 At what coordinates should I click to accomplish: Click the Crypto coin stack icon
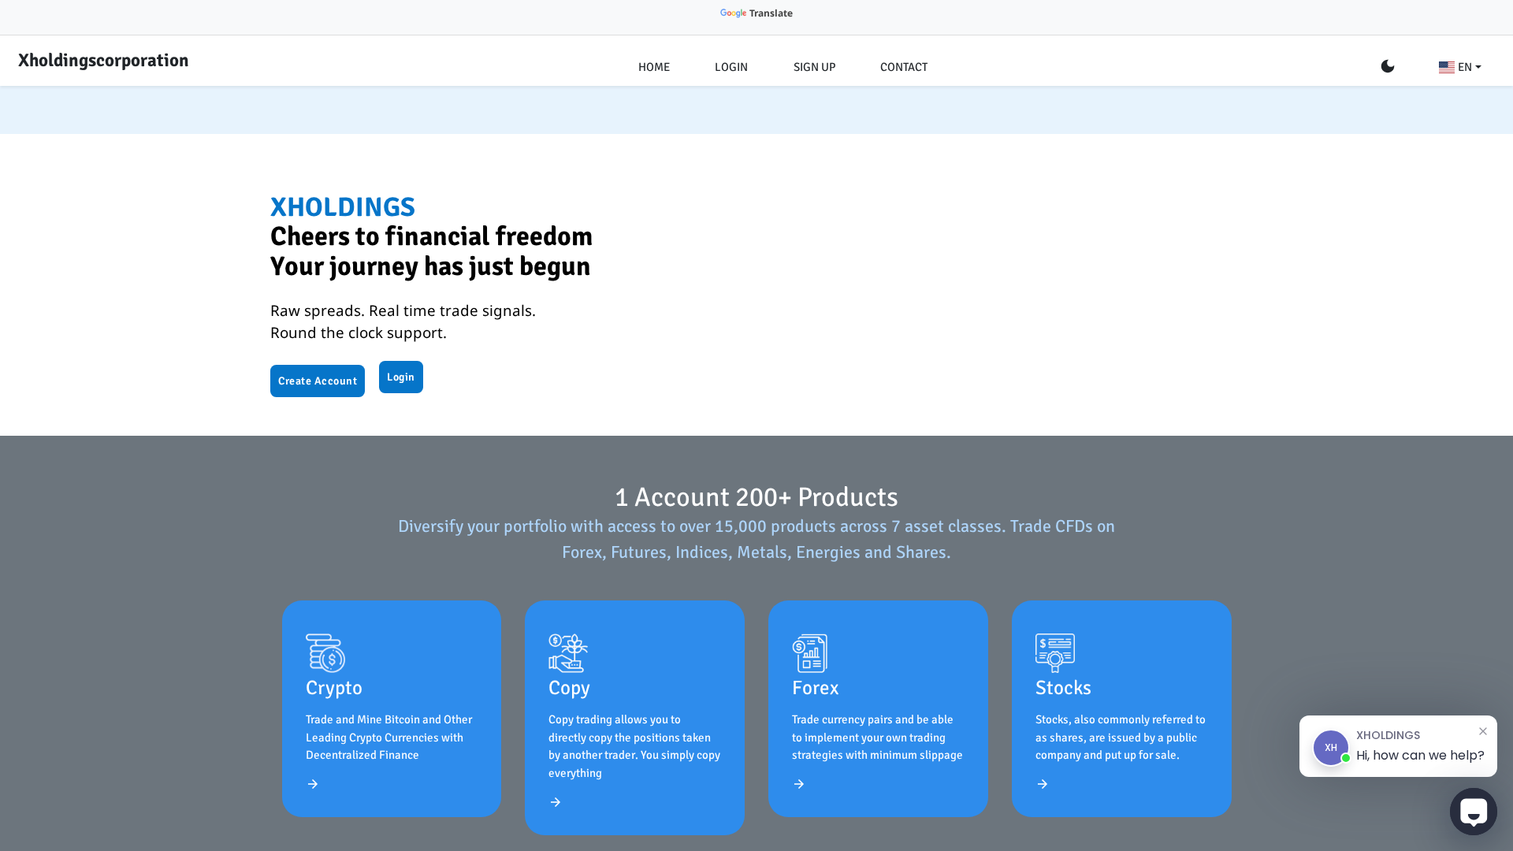coord(325,653)
